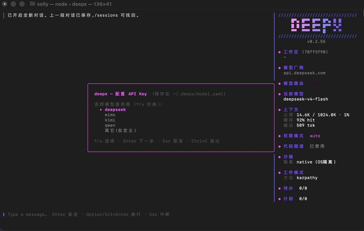Click the '(保存在 ~/.deepx/model.yaml)' path note

(189, 94)
